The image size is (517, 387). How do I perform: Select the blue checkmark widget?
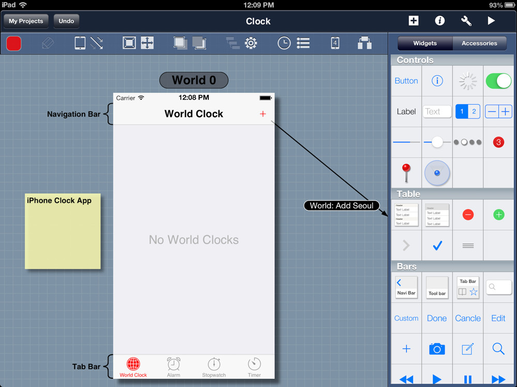(x=437, y=246)
